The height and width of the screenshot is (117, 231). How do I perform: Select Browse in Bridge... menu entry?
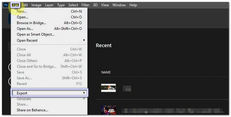pyautogui.click(x=31, y=23)
